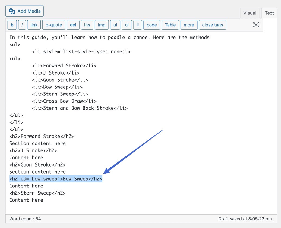Insert a More tag
This screenshot has width=281, height=228.
[189, 25]
